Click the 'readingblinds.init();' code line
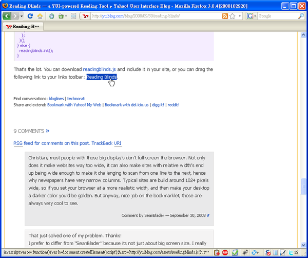Image resolution: width=308 pixels, height=258 pixels. 36,51
